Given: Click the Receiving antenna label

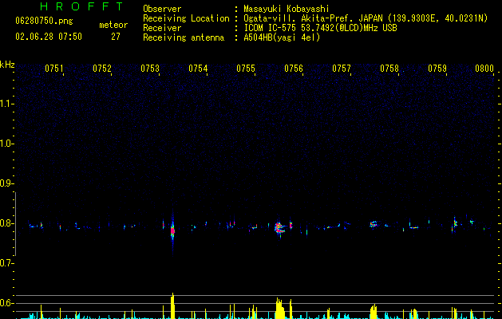Looking at the screenshot, I should coord(184,37).
